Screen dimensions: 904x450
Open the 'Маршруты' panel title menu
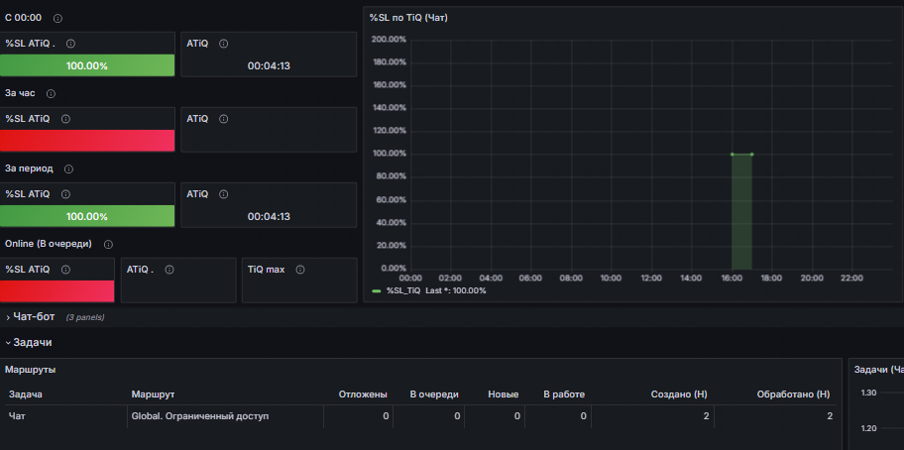click(31, 370)
